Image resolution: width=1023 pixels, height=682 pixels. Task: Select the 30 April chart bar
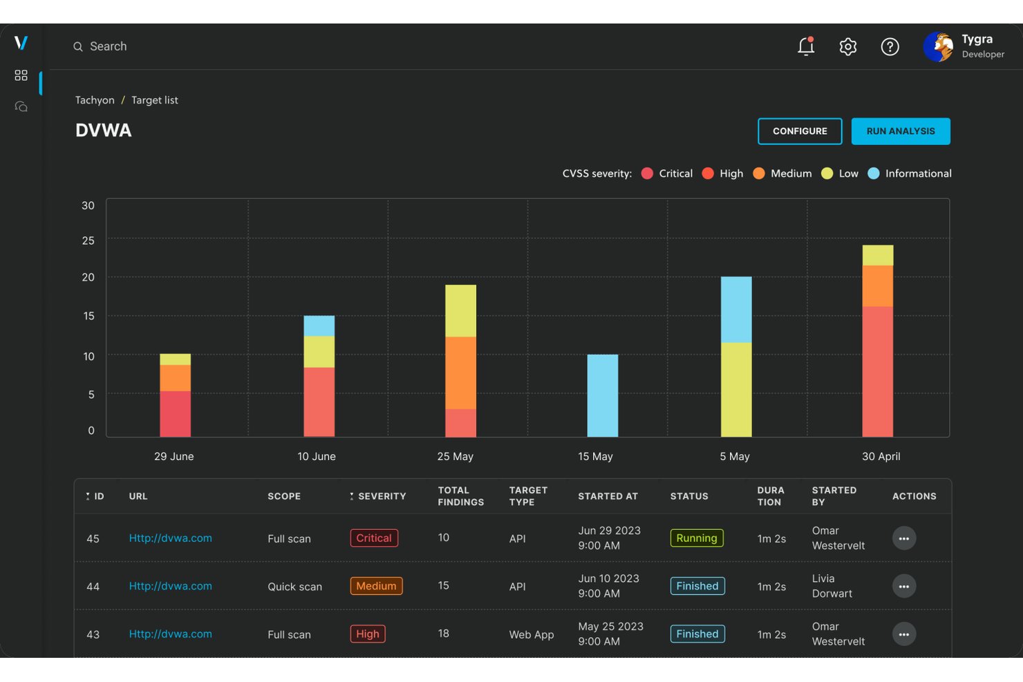pyautogui.click(x=878, y=341)
